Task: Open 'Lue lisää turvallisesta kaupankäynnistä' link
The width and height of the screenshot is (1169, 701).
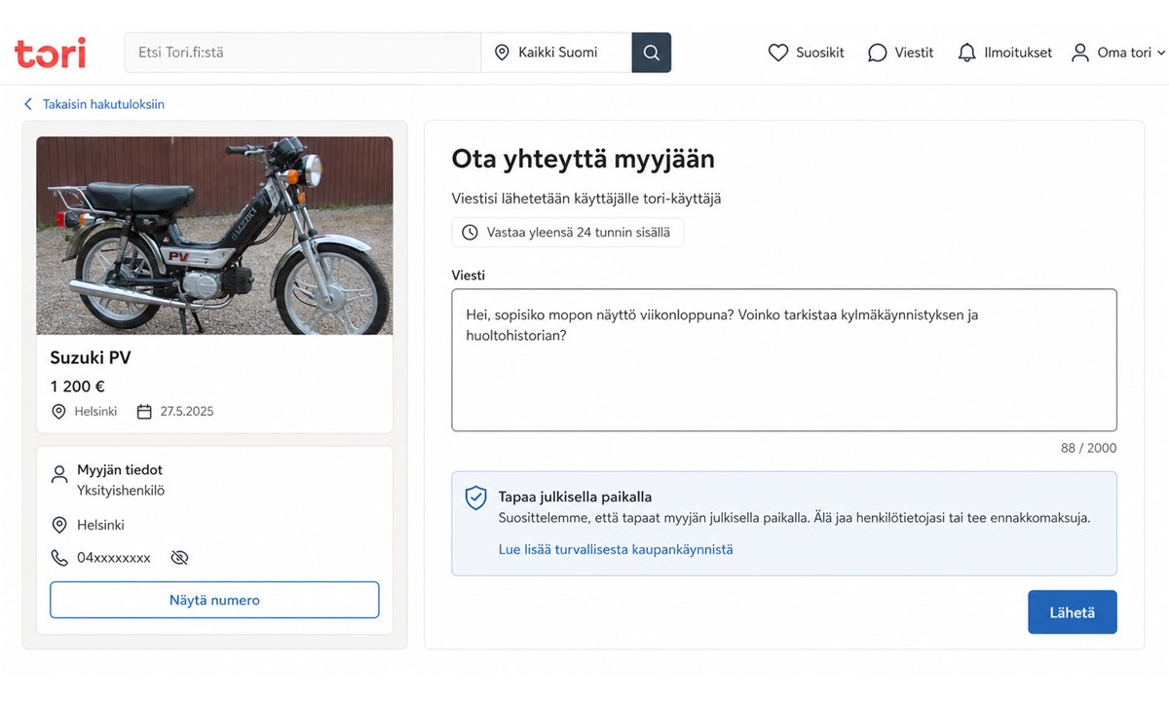Action: coord(616,549)
